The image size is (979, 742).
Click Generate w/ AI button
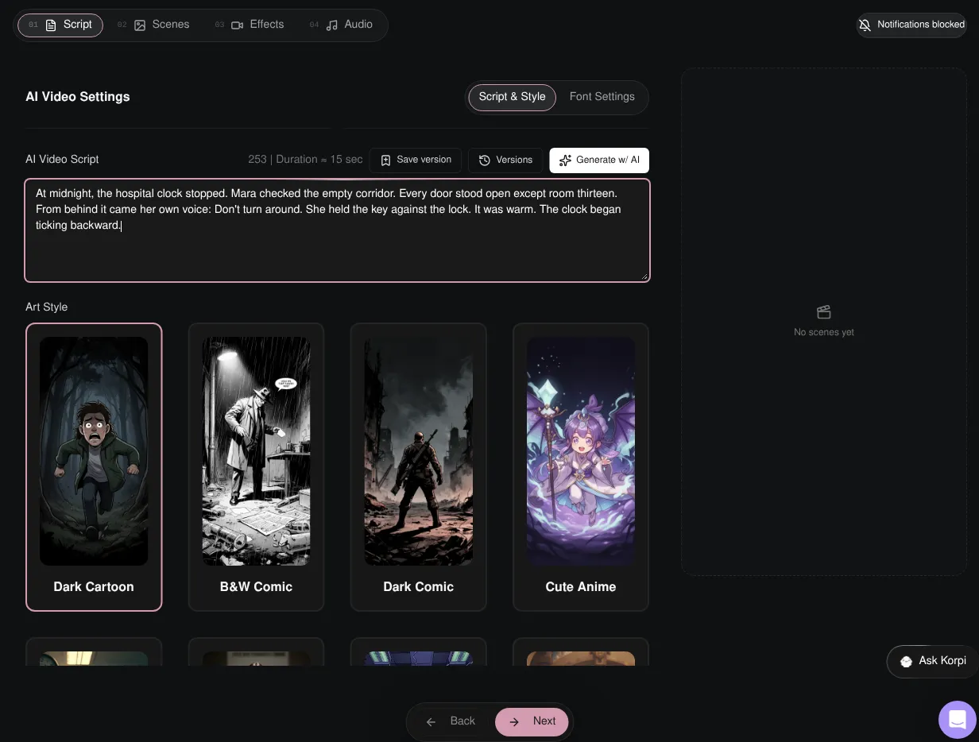pos(599,160)
